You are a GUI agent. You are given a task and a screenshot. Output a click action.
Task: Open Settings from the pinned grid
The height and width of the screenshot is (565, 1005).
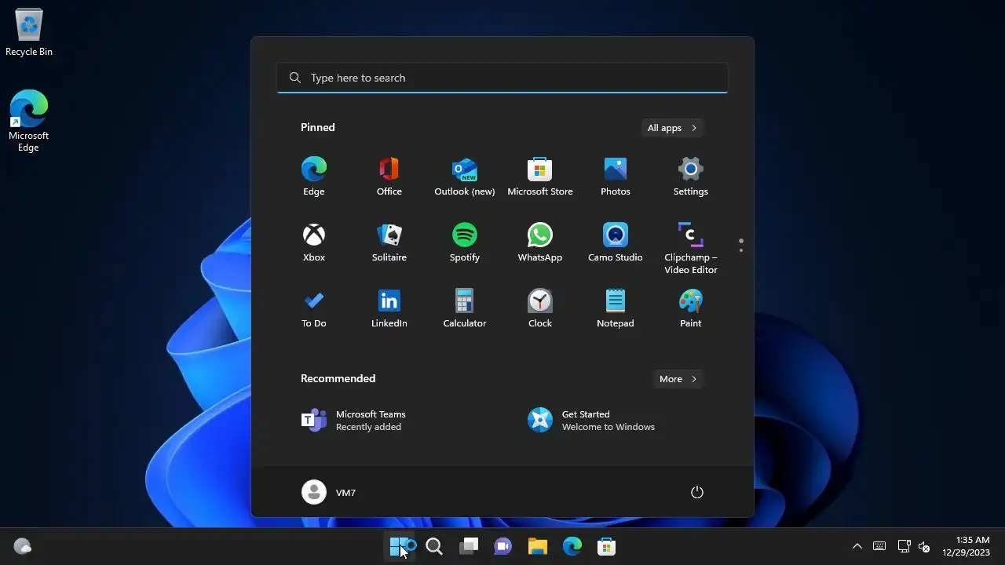coord(691,177)
